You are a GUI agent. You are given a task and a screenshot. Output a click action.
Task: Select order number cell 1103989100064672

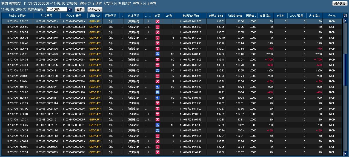click(x=47, y=21)
